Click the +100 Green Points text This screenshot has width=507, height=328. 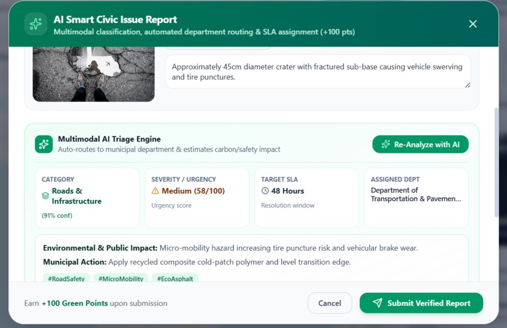(75, 303)
